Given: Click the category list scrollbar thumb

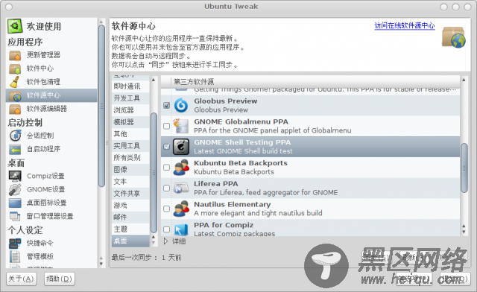Looking at the screenshot, I should (154, 173).
